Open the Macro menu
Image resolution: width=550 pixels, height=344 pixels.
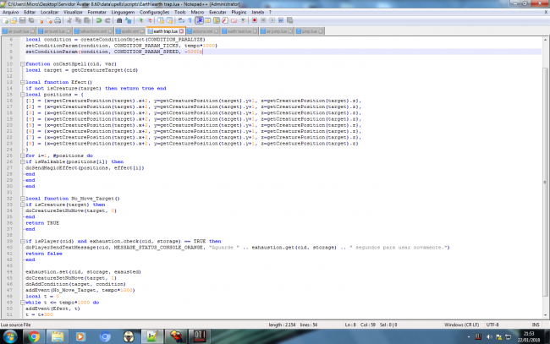(x=197, y=12)
